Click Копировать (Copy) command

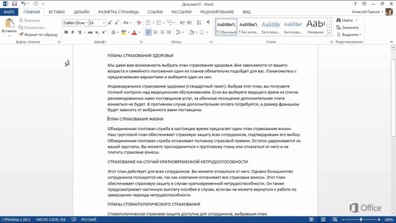pyautogui.click(x=32, y=27)
